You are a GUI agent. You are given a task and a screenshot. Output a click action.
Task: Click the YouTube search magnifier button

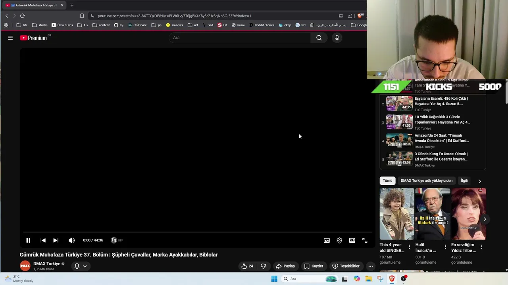tap(319, 38)
